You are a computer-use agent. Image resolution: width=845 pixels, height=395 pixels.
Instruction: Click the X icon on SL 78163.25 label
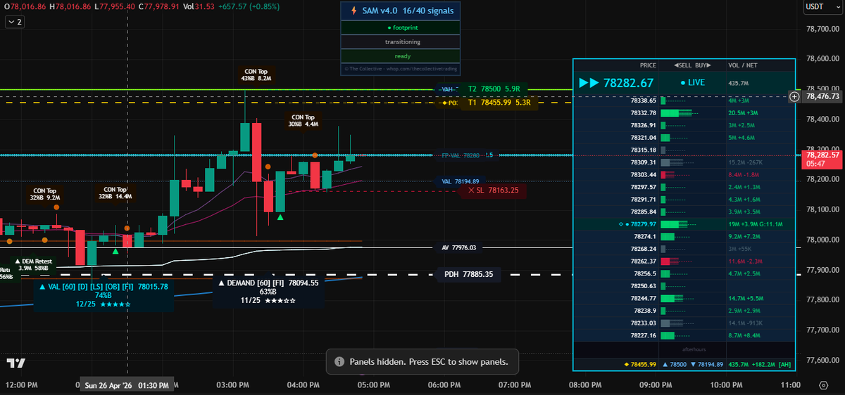(x=470, y=190)
